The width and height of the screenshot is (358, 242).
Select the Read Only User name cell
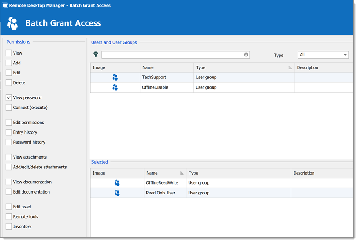click(165, 193)
